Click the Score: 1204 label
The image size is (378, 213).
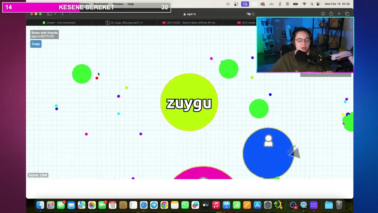(38, 175)
